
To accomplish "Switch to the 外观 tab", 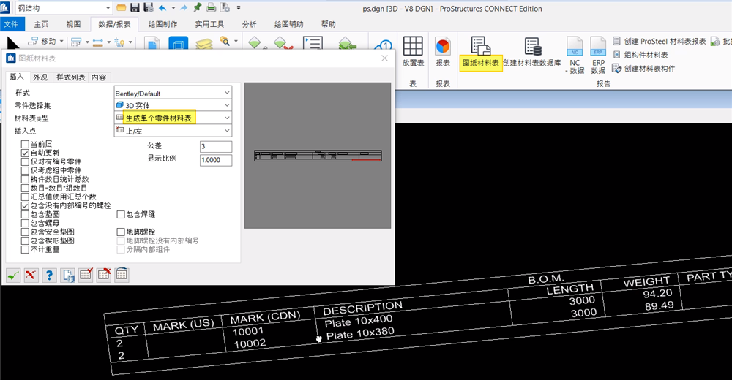I will [x=40, y=77].
